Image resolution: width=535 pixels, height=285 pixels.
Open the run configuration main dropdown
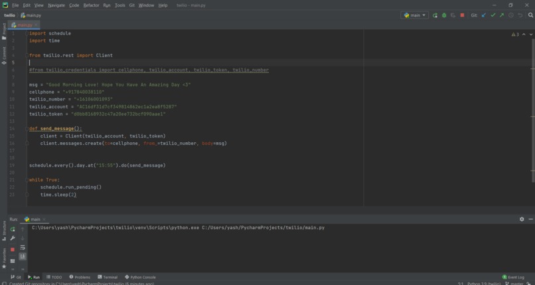coord(415,15)
